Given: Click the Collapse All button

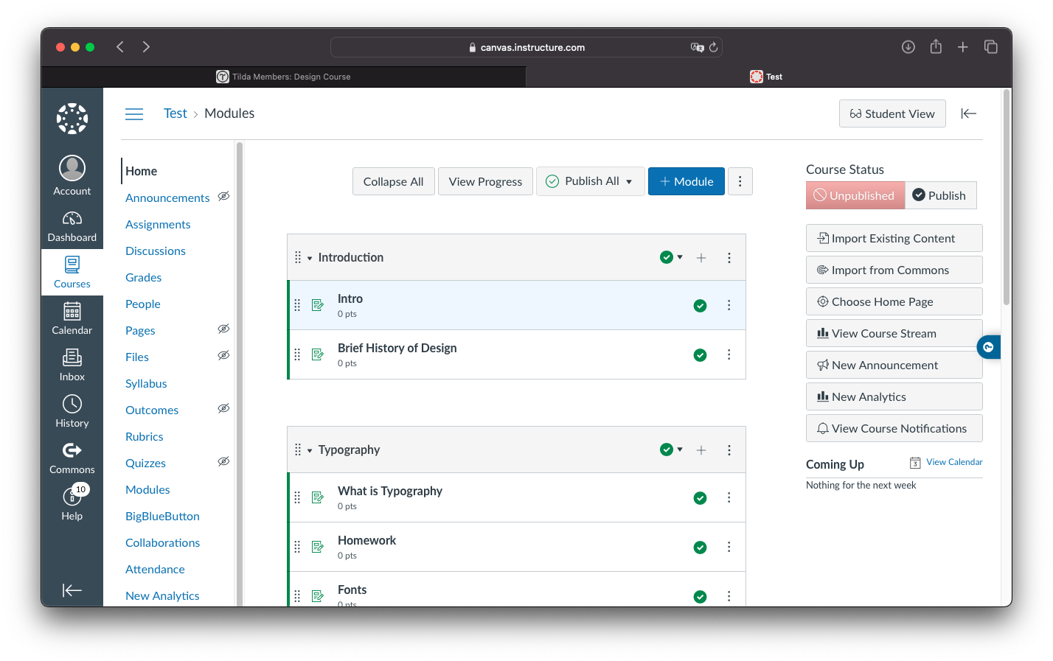Looking at the screenshot, I should (x=394, y=181).
